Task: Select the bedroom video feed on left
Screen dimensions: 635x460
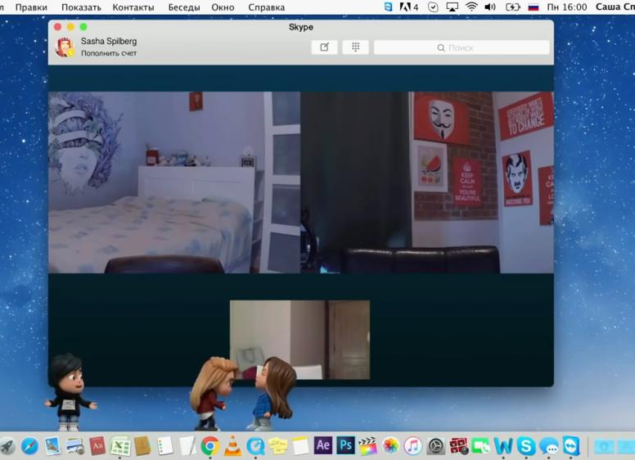Action: tap(174, 183)
